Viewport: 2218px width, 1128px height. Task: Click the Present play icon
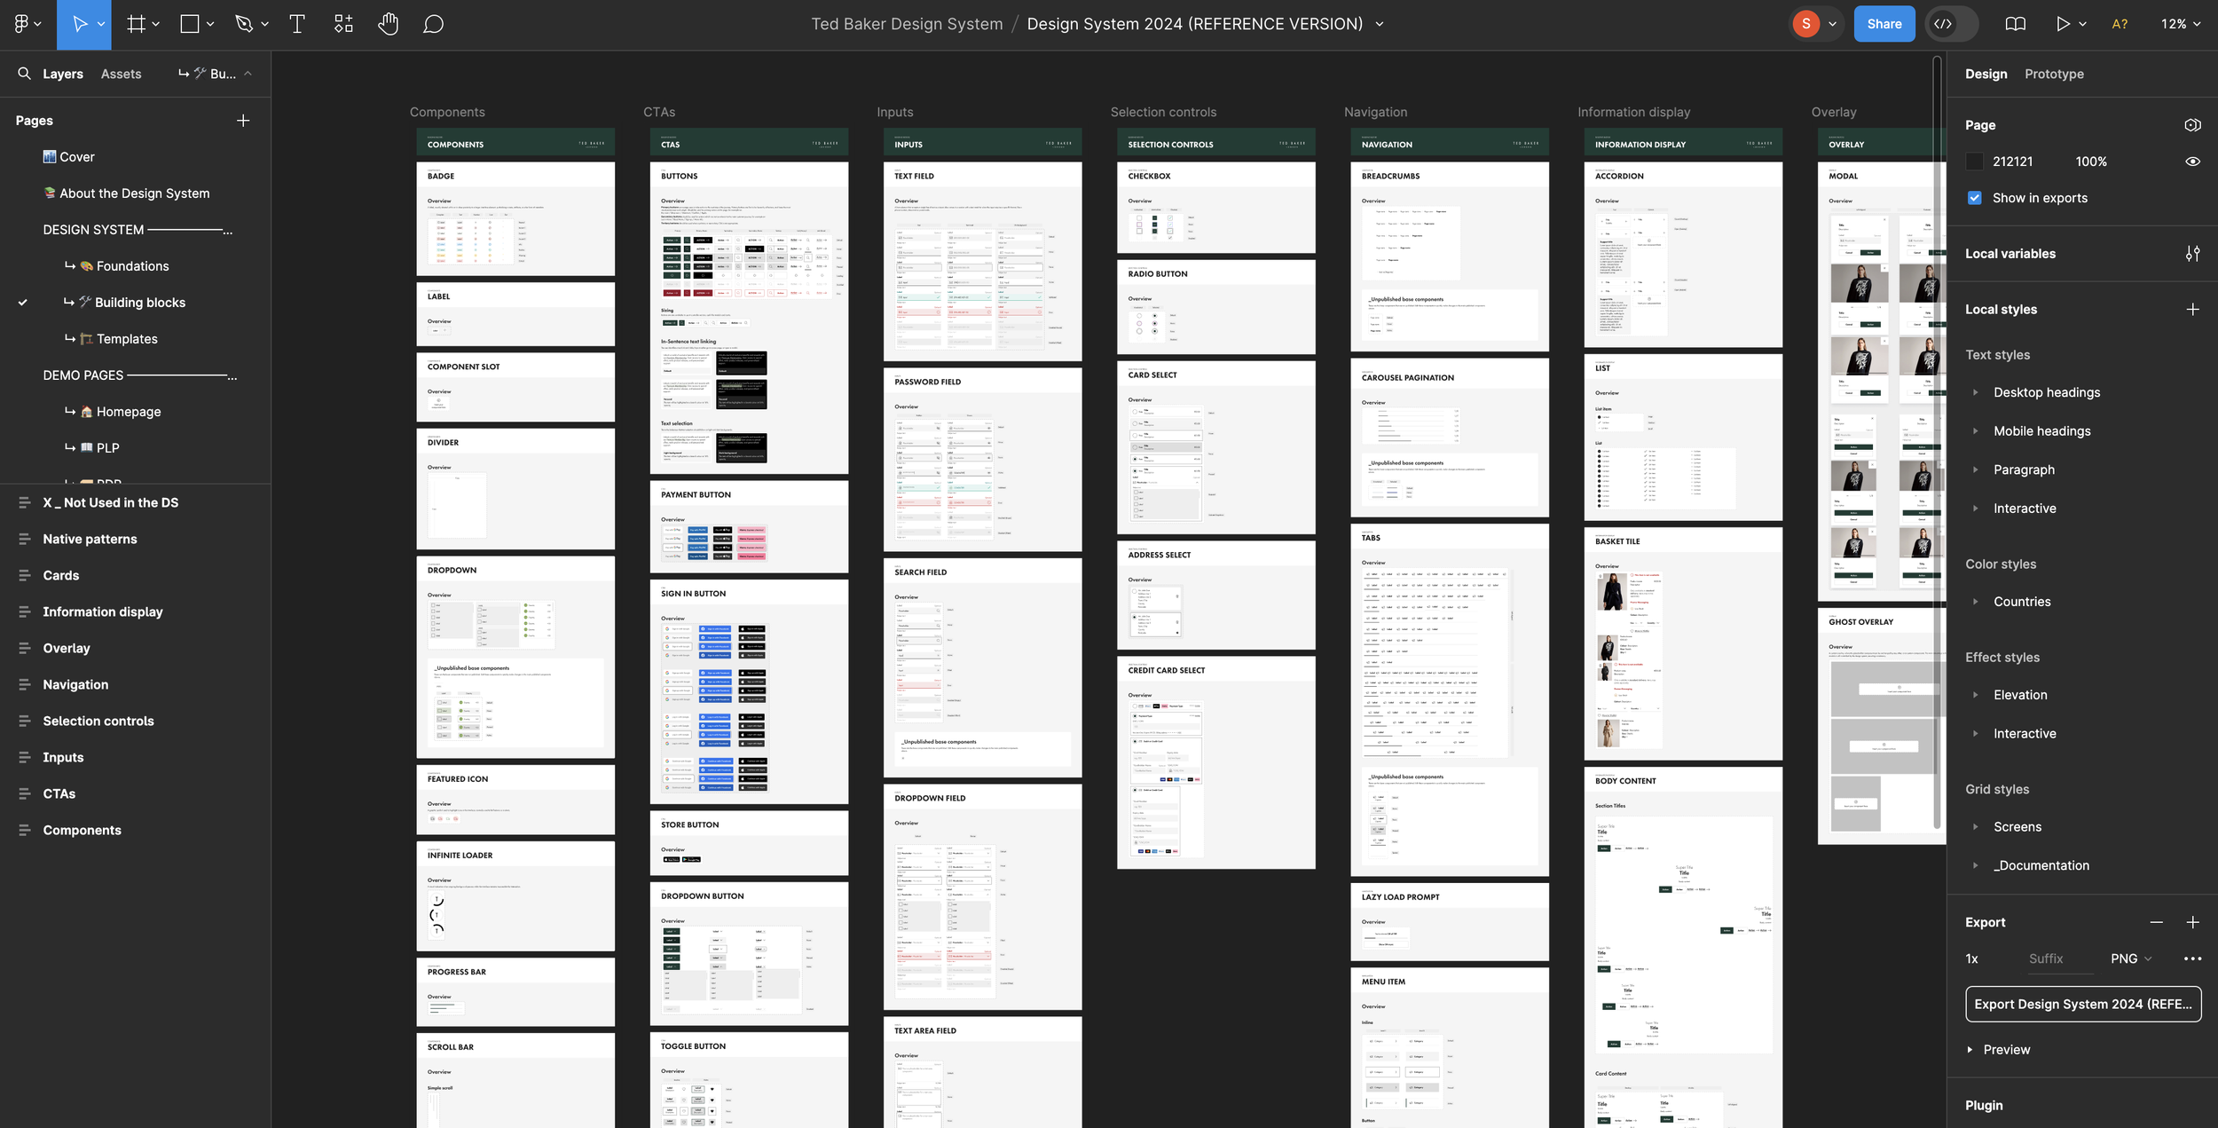2063,24
